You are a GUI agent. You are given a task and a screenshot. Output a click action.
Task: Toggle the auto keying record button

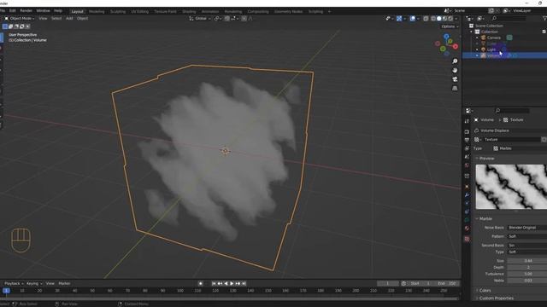(x=200, y=284)
